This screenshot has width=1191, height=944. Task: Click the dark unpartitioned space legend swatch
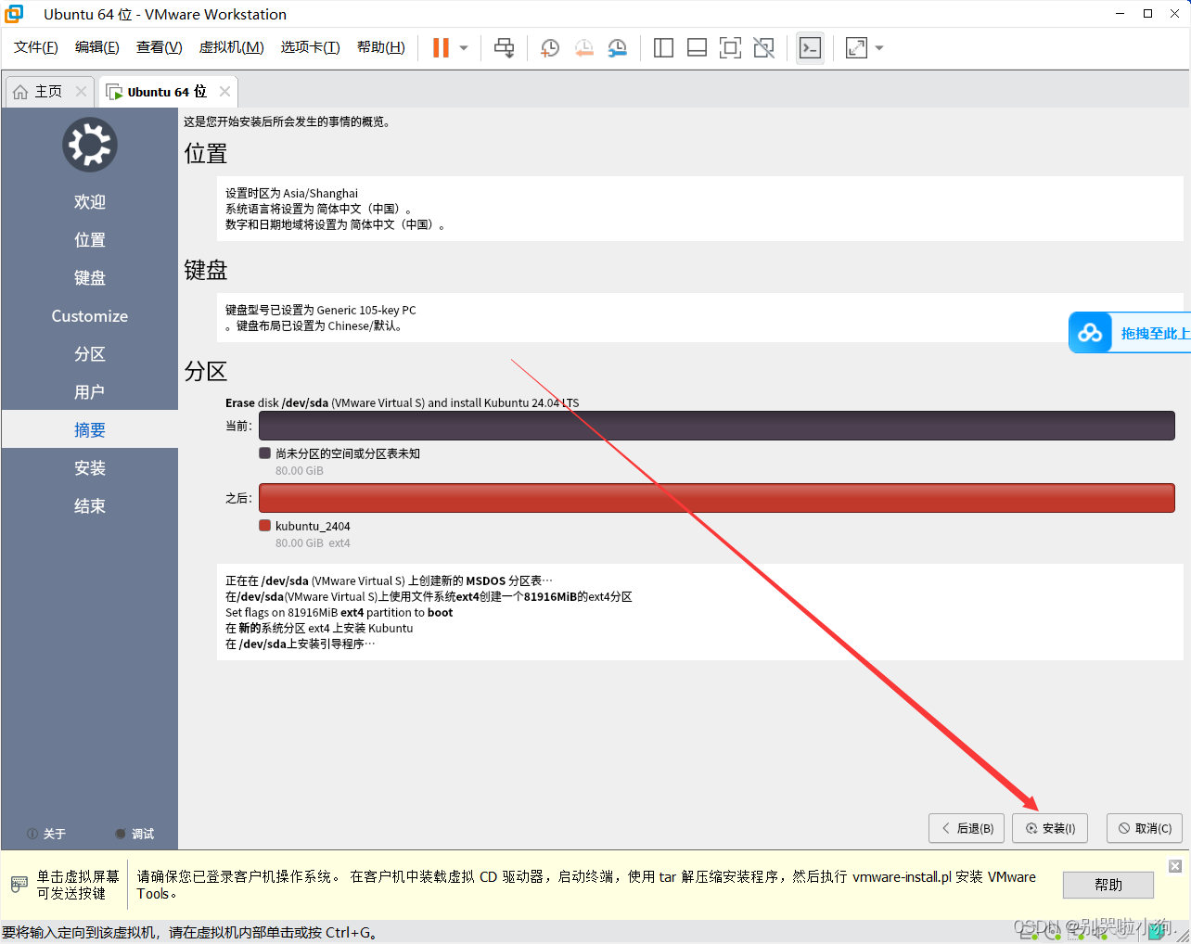(x=264, y=453)
